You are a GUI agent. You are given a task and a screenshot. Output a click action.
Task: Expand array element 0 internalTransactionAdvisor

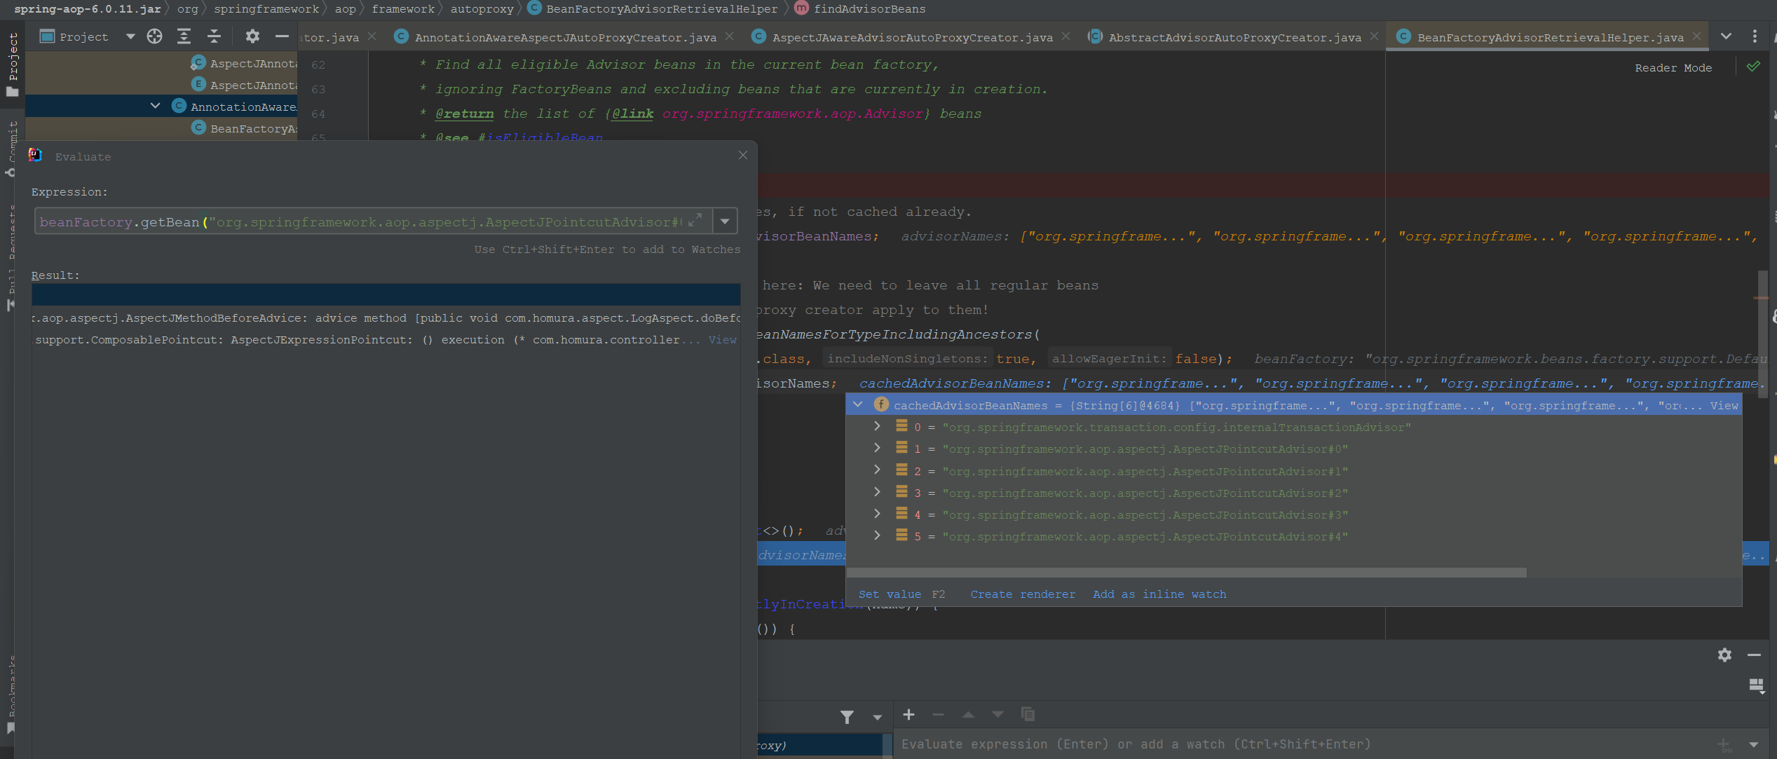coord(876,426)
